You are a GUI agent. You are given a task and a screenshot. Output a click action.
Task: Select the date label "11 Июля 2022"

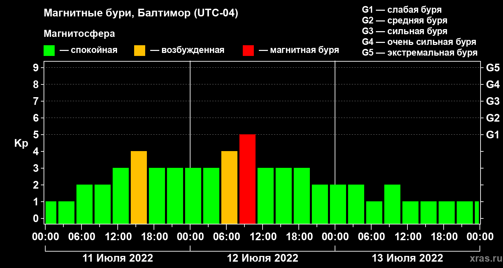118,258
